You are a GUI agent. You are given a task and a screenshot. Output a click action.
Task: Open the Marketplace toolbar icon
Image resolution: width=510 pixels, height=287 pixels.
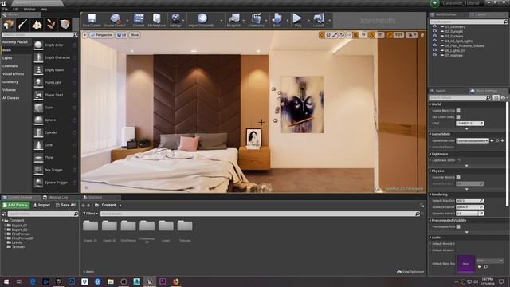[x=157, y=18]
